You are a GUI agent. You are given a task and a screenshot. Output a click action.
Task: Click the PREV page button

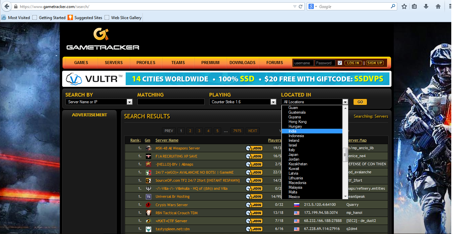point(169,131)
